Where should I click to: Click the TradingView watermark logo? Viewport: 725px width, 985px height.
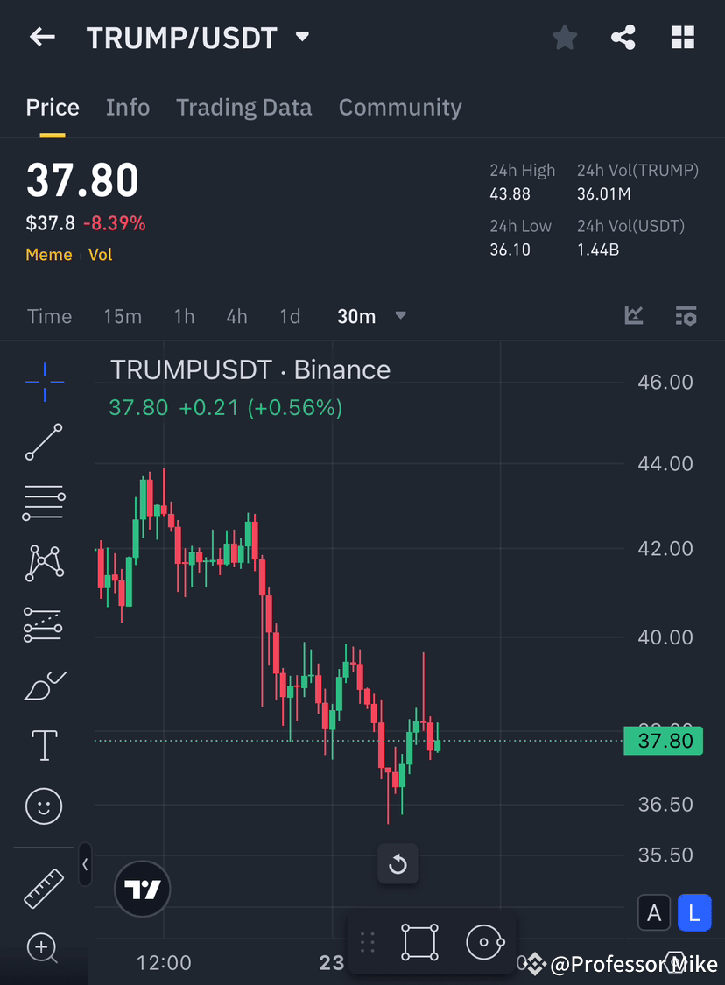click(x=142, y=888)
